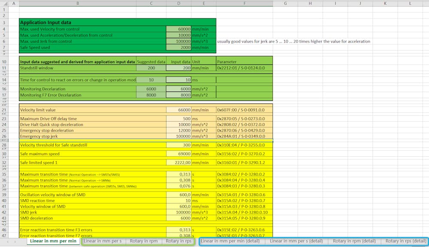This screenshot has width=429, height=247.
Task: Click Emergency stop deceleration value 12000
Action: 179,131
